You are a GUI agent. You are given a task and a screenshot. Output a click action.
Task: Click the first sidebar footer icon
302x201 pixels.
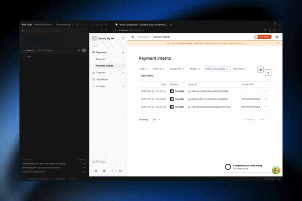[x=96, y=171]
